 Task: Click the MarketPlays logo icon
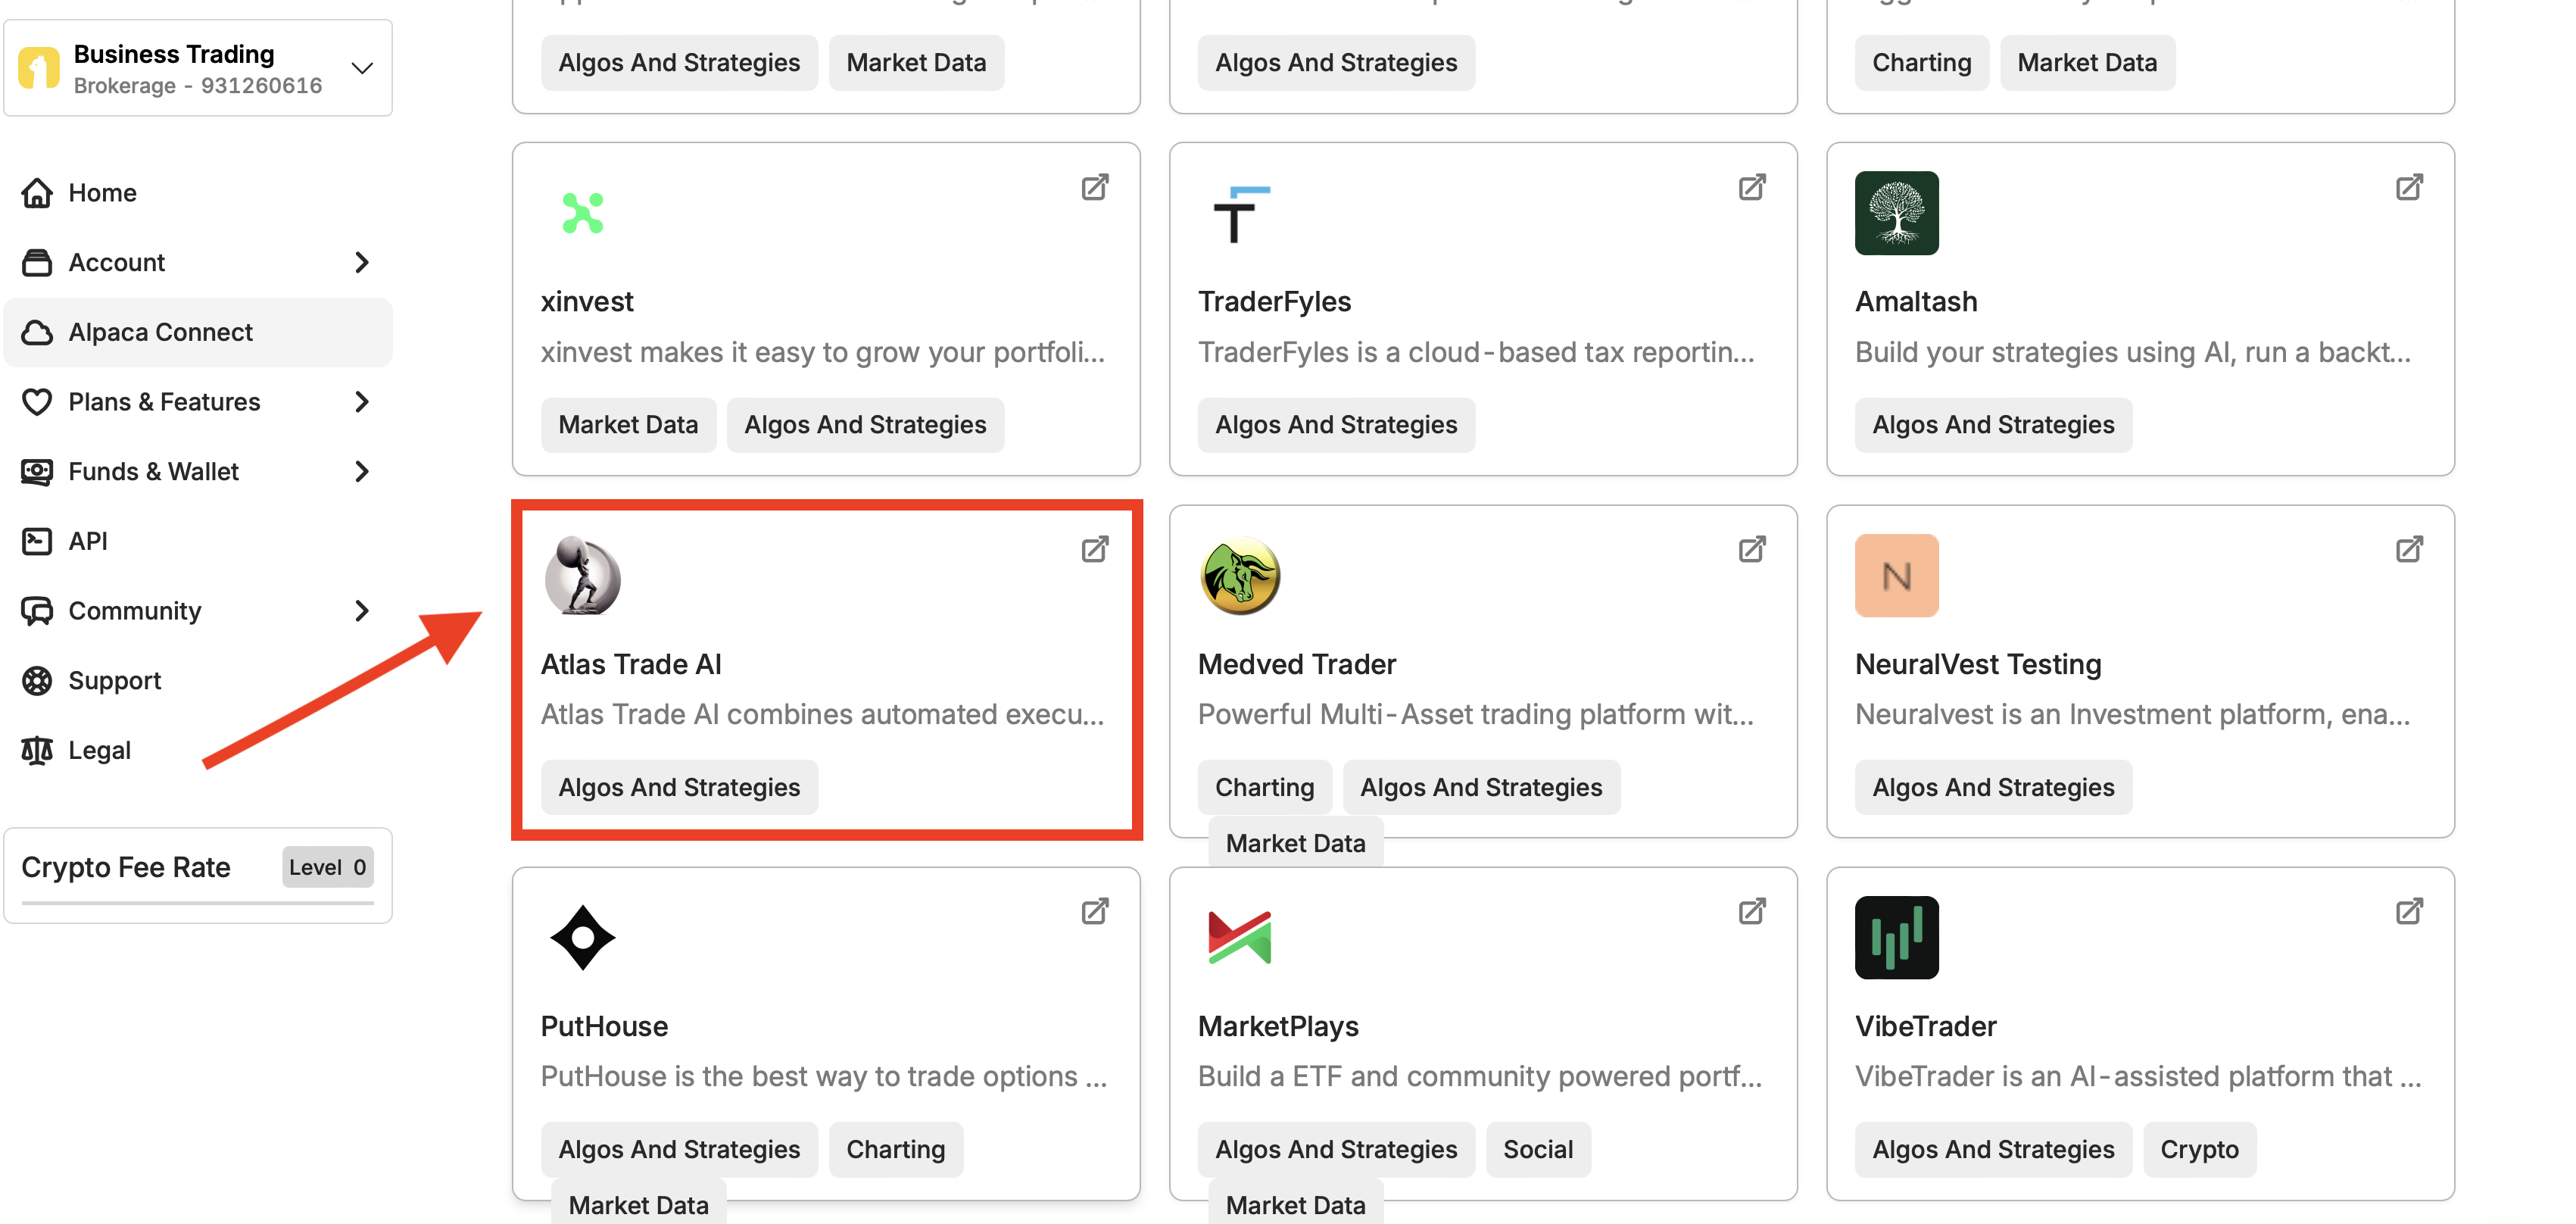coord(1239,938)
